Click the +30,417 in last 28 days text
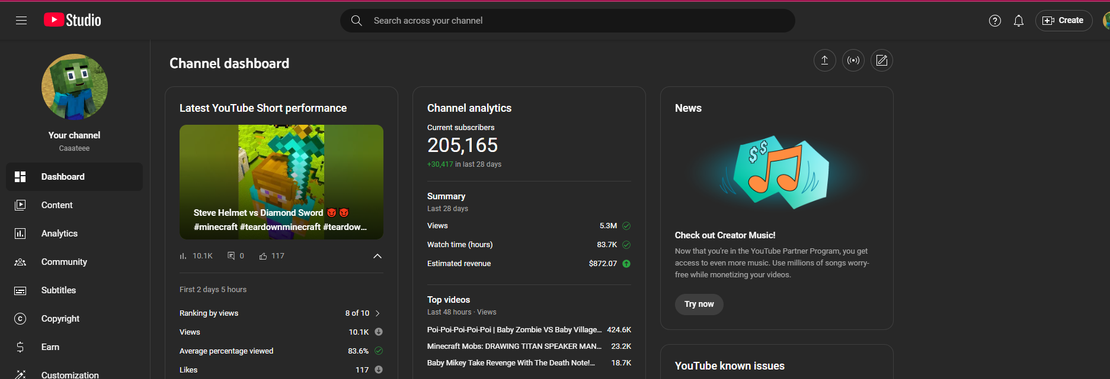 (x=464, y=164)
